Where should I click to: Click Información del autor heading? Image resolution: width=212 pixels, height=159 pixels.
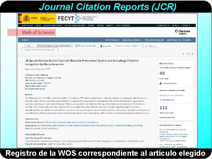[x=35, y=134]
